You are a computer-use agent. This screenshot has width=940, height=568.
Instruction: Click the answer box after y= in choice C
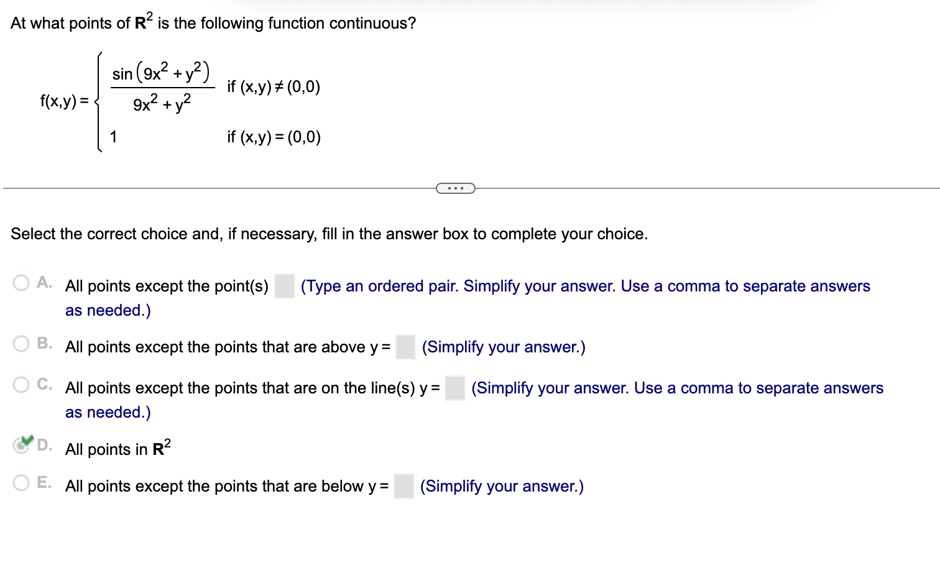[x=454, y=388]
